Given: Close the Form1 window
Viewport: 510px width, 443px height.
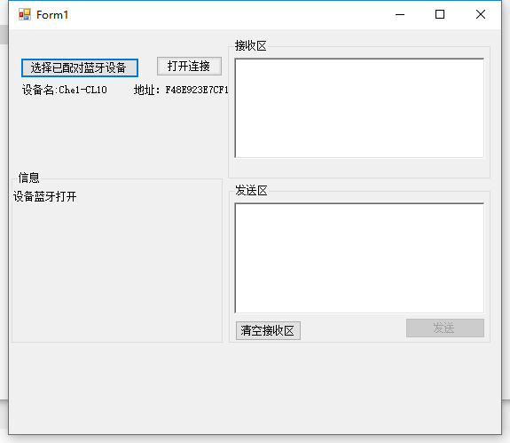Looking at the screenshot, I should pos(481,14).
